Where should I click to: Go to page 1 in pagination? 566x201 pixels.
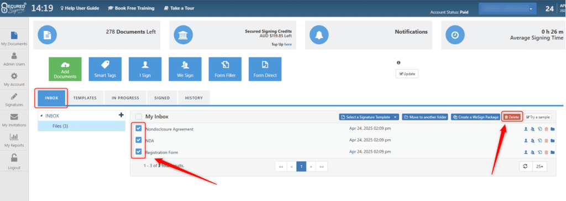pos(301,166)
